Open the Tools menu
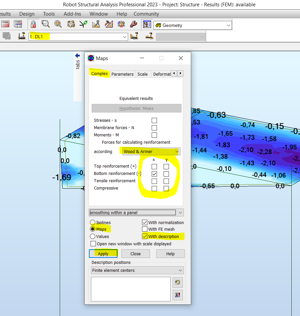Screen dimensions: 300x316 tap(49, 14)
